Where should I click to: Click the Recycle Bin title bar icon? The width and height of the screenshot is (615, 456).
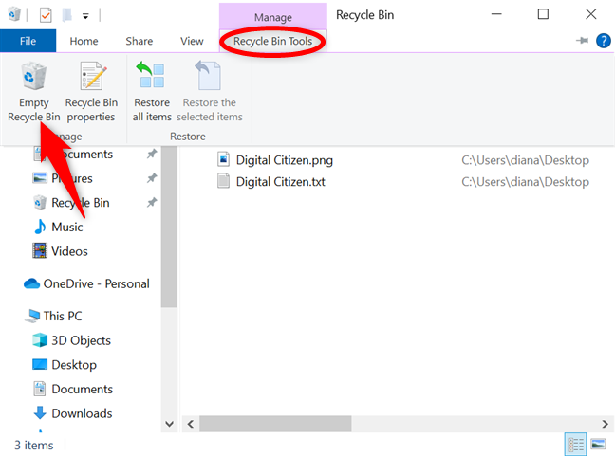click(x=14, y=14)
